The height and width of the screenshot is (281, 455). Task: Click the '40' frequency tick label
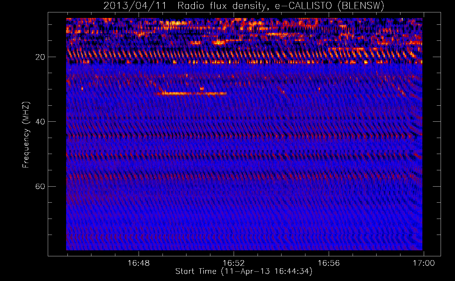tap(40, 122)
